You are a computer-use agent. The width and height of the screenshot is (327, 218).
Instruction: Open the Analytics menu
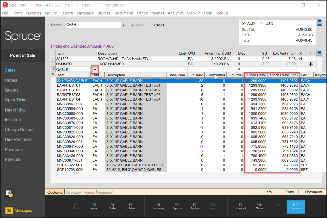175,13
